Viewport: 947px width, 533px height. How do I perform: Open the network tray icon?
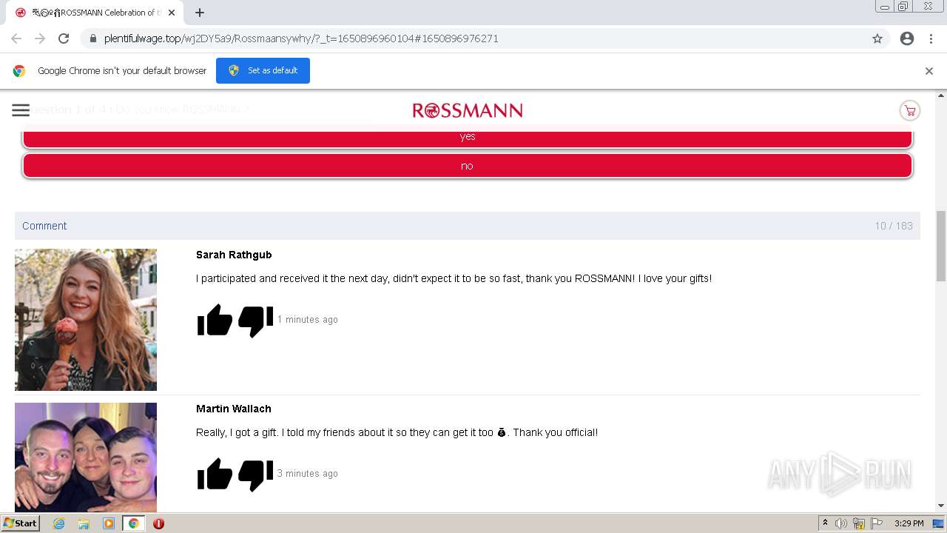click(859, 523)
